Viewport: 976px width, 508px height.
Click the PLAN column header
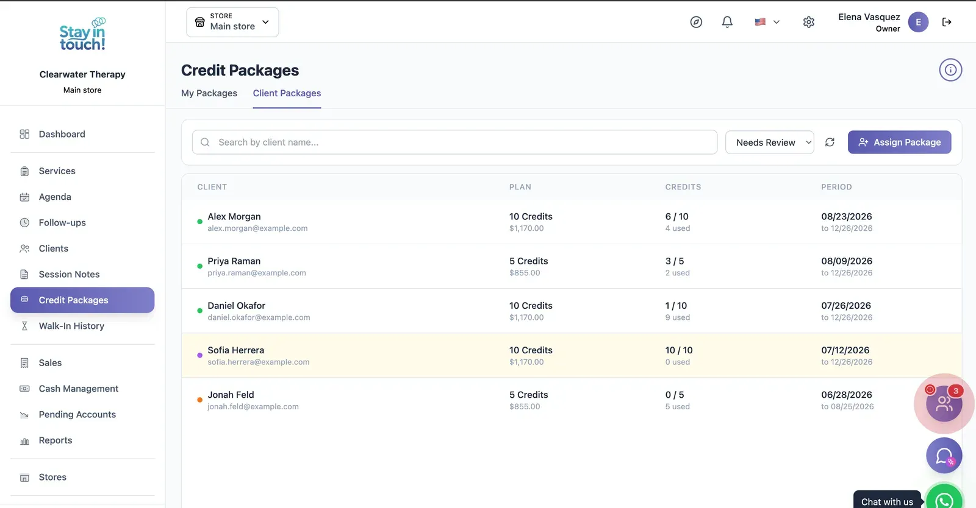pyautogui.click(x=520, y=187)
